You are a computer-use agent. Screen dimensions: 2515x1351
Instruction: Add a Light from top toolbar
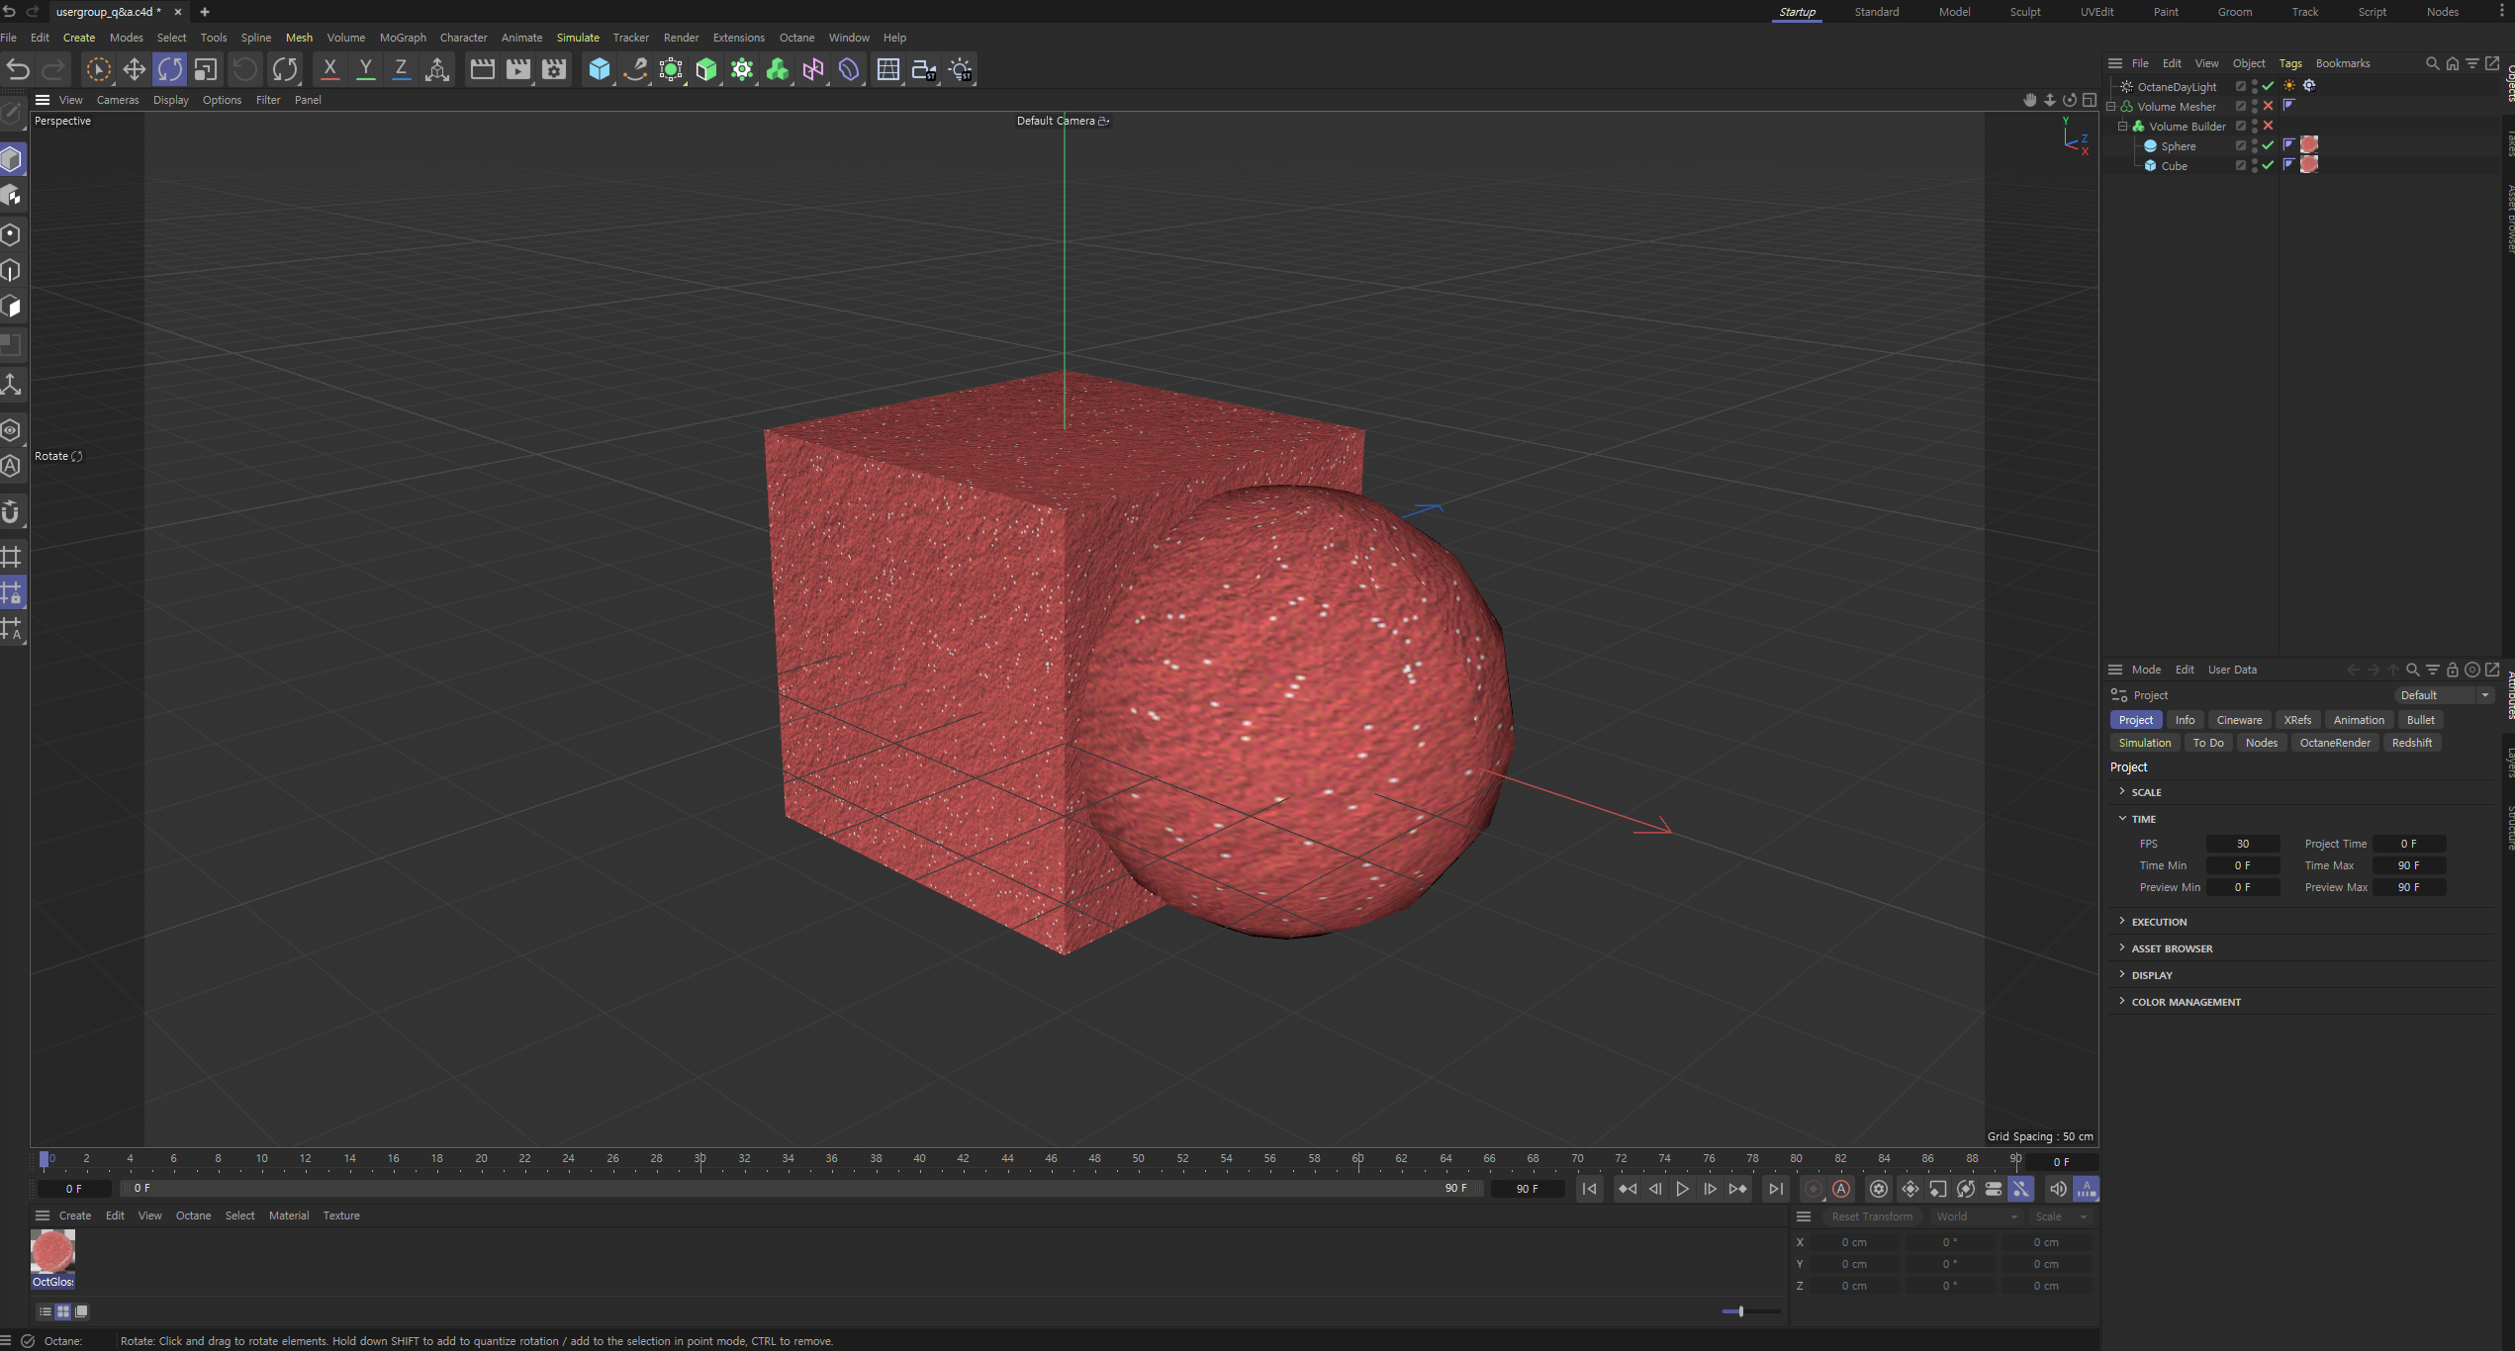tap(960, 69)
